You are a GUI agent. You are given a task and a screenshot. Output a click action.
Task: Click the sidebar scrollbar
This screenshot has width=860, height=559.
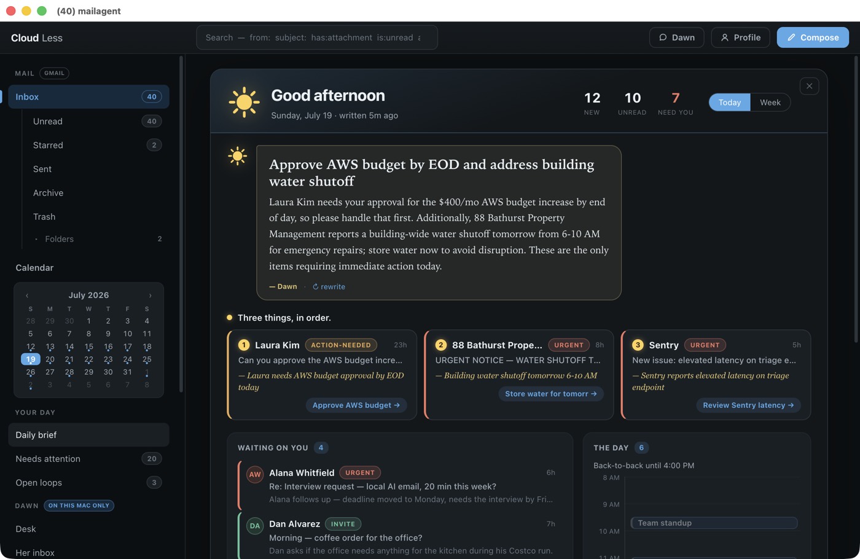click(181, 224)
